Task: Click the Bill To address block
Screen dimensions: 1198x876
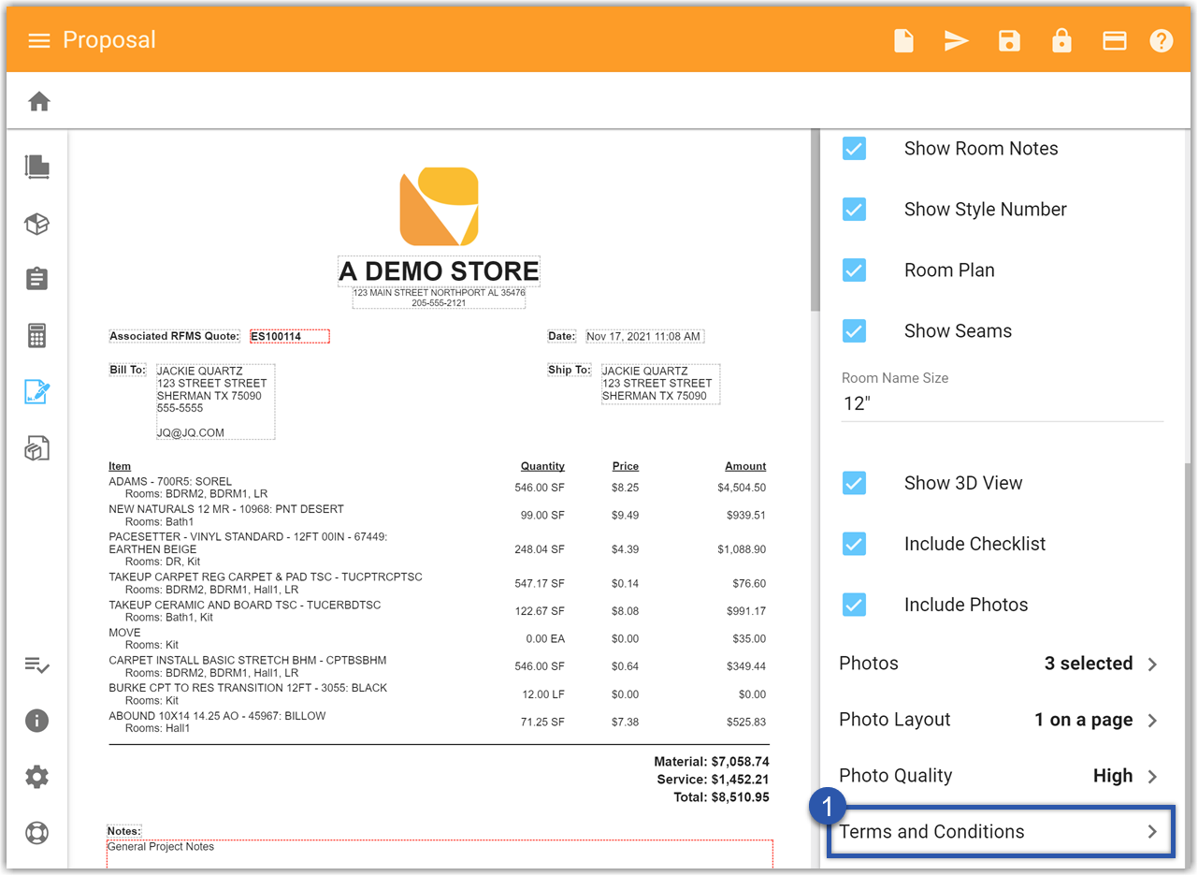Action: point(214,401)
